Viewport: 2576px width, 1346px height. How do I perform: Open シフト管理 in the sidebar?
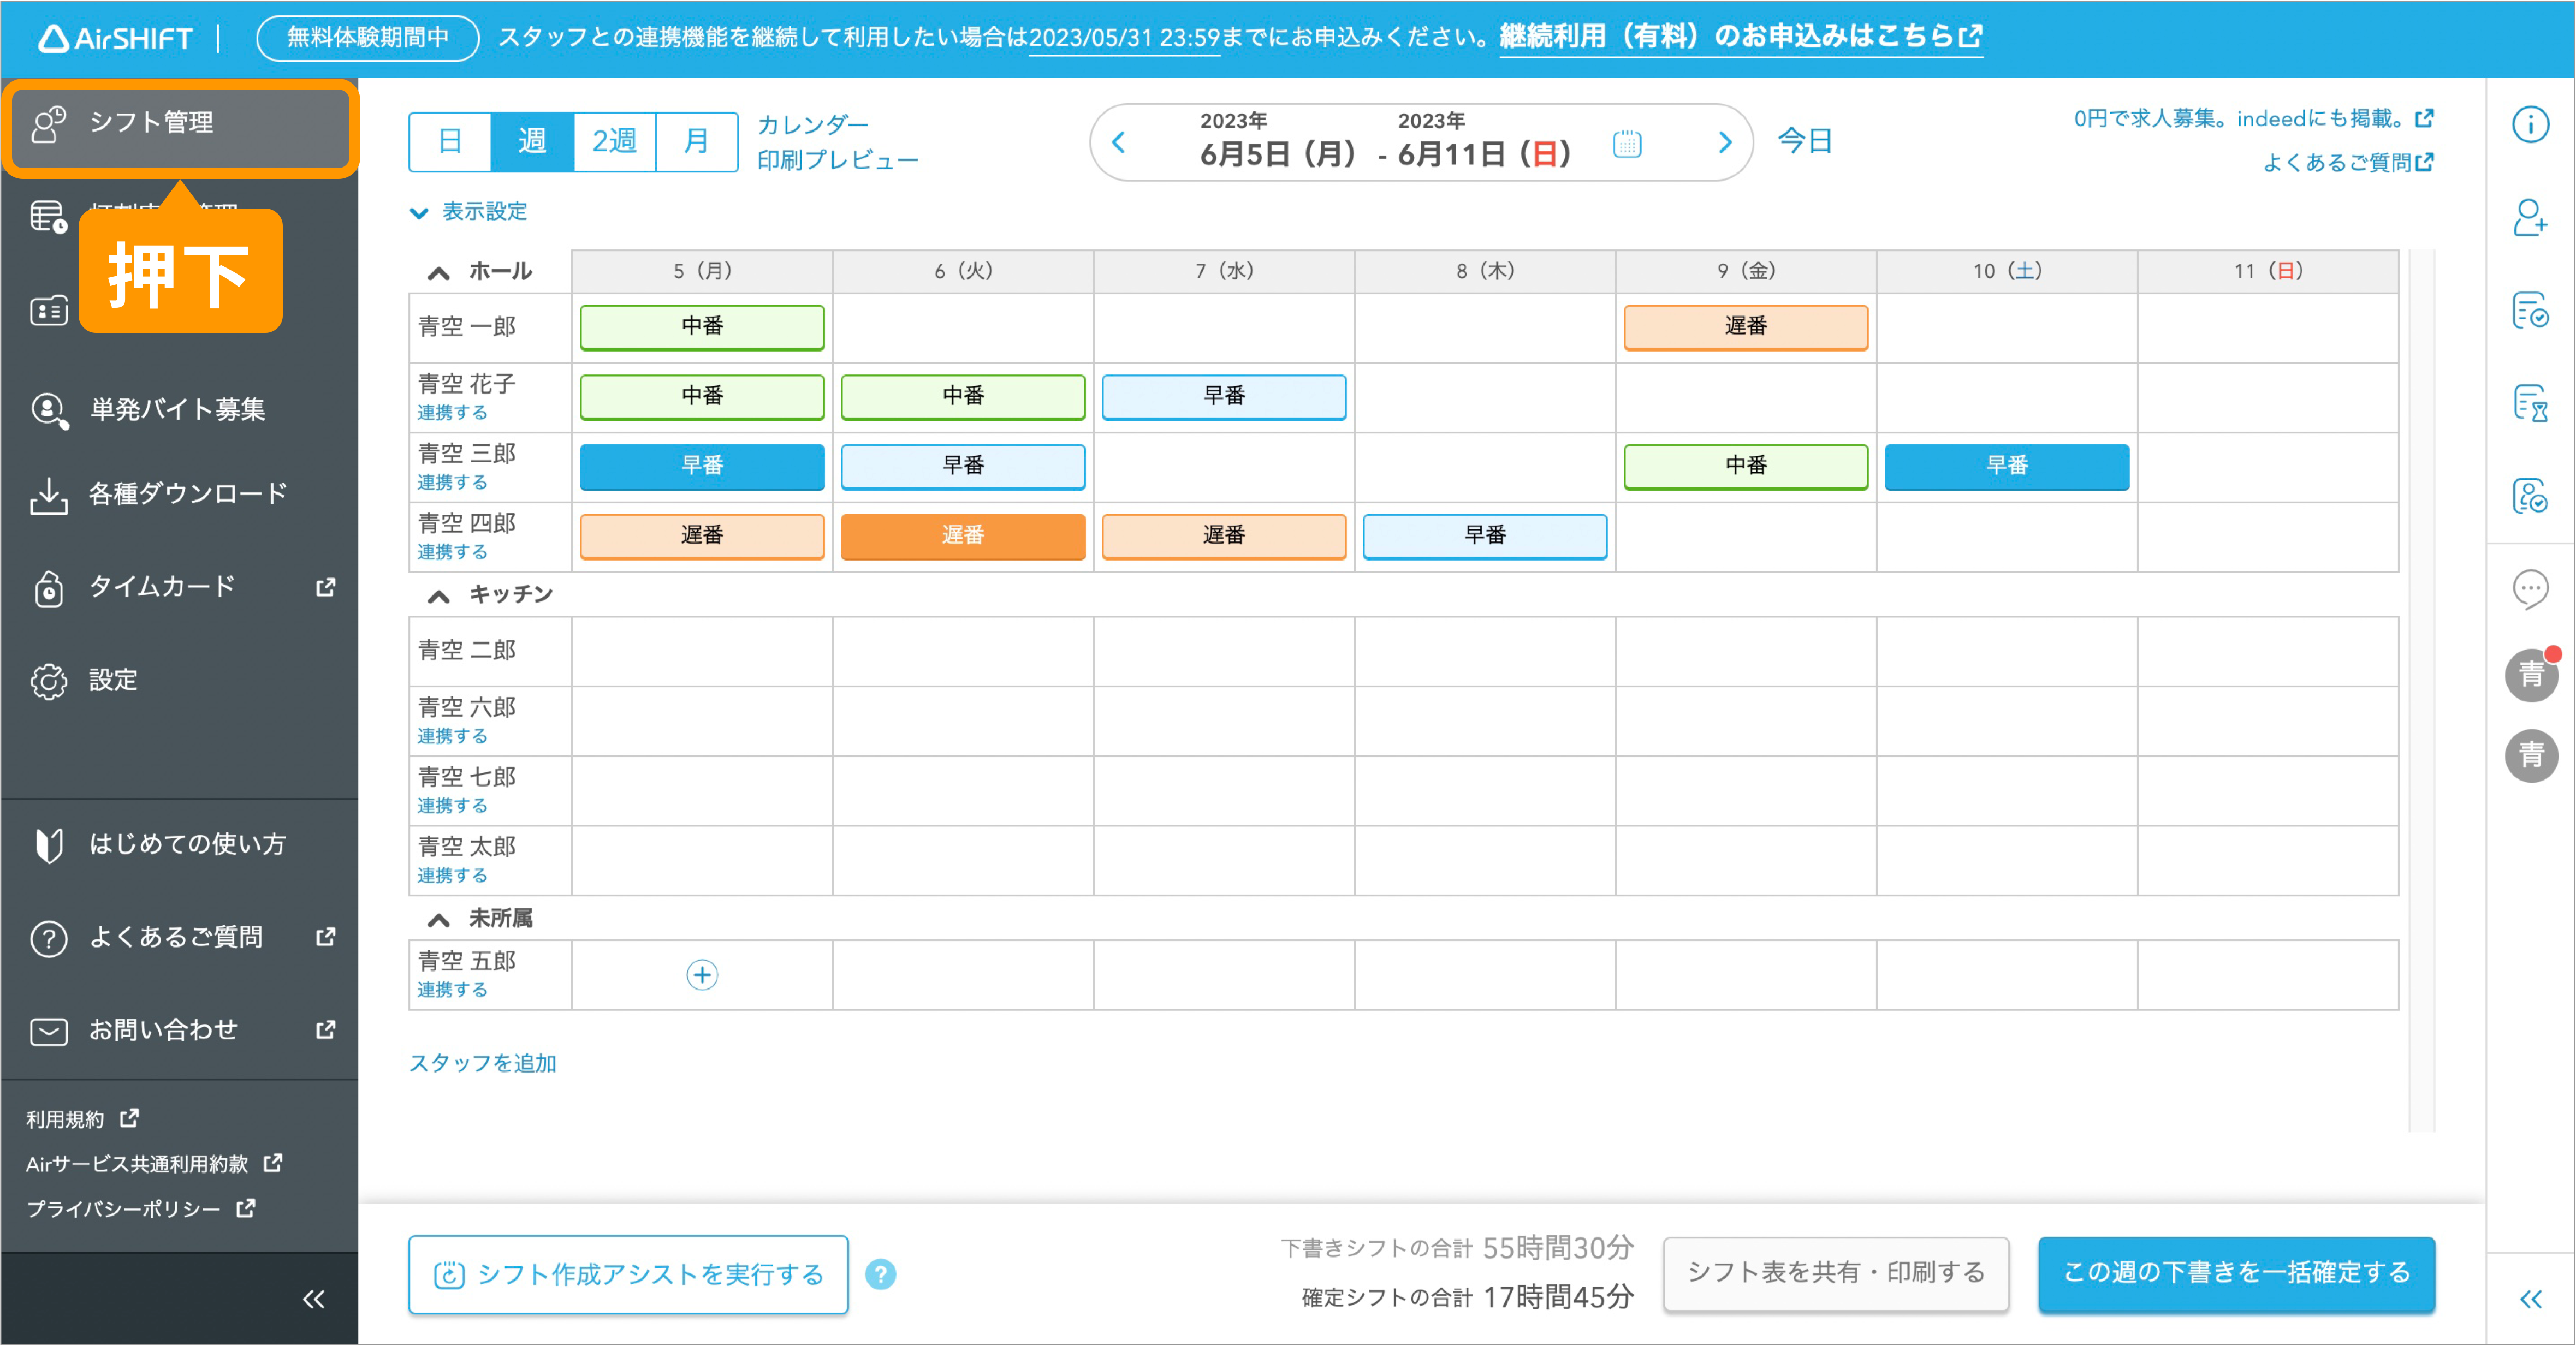(180, 128)
